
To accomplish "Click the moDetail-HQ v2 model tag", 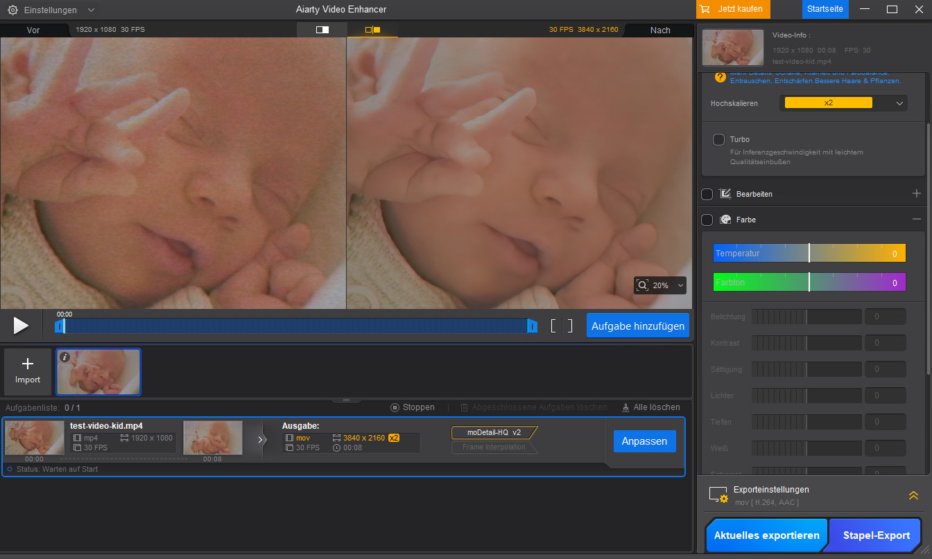I will pos(494,432).
